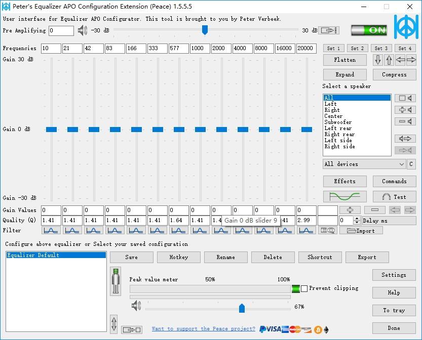
Task: Open the filter type icon for 10 Hz
Action: pos(51,230)
